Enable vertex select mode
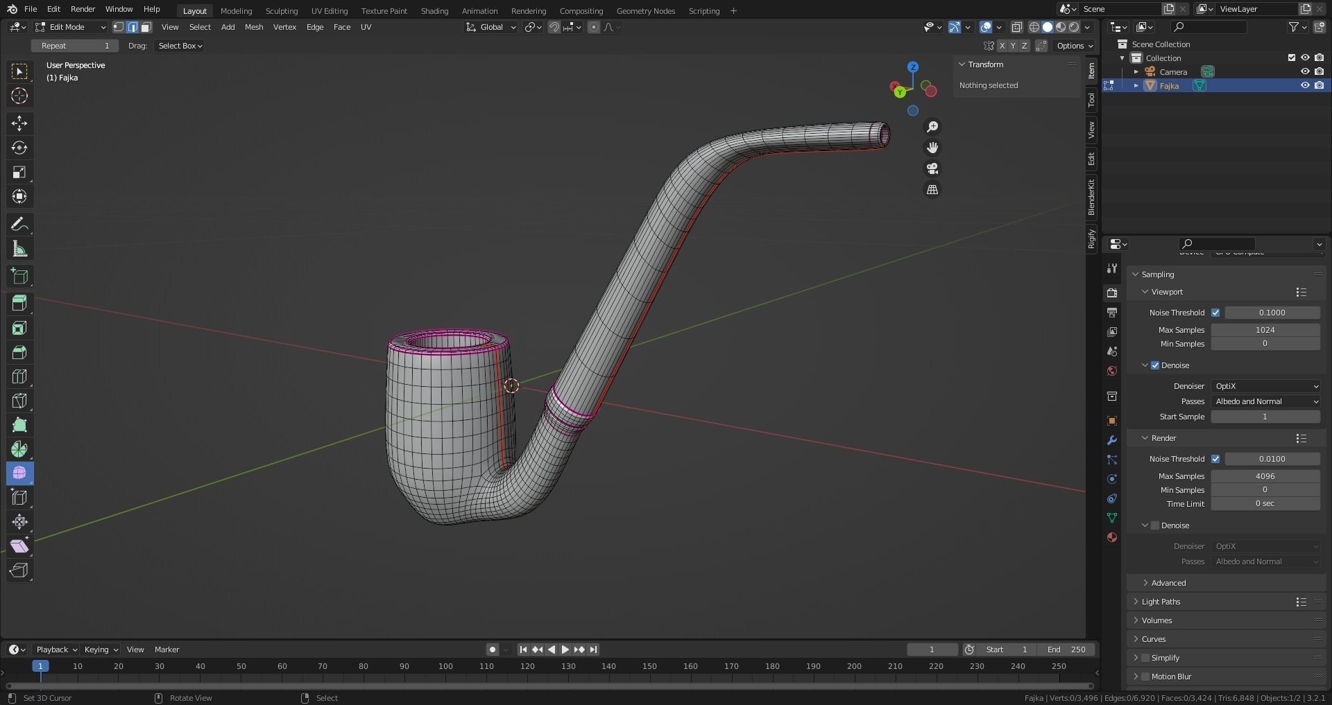1332x705 pixels. tap(119, 27)
